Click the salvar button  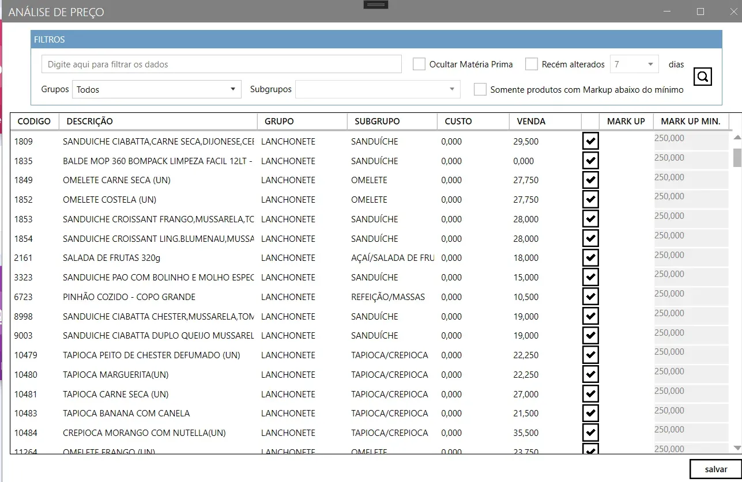click(716, 469)
